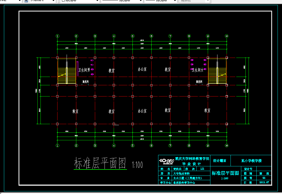Select the right 盥洗间 label
Image resolution: width=282 pixels, height=194 pixels.
click(199, 82)
